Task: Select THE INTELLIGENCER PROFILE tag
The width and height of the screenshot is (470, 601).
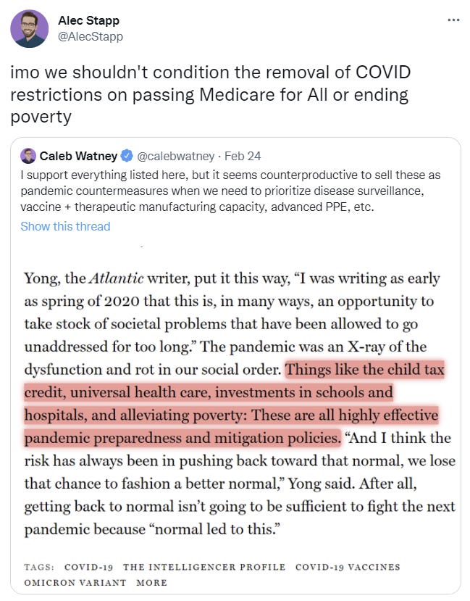Action: 203,567
